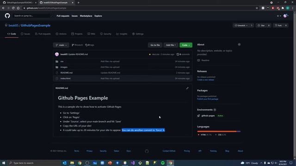Open a new browser tab with plus
The width and height of the screenshot is (296, 166).
tap(78, 3)
